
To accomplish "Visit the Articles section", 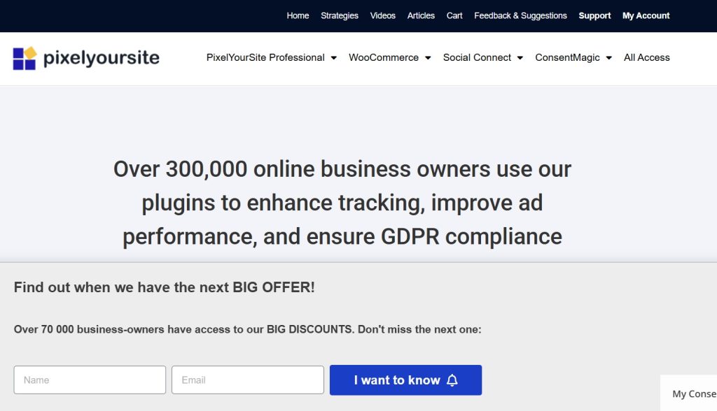I will (x=421, y=15).
